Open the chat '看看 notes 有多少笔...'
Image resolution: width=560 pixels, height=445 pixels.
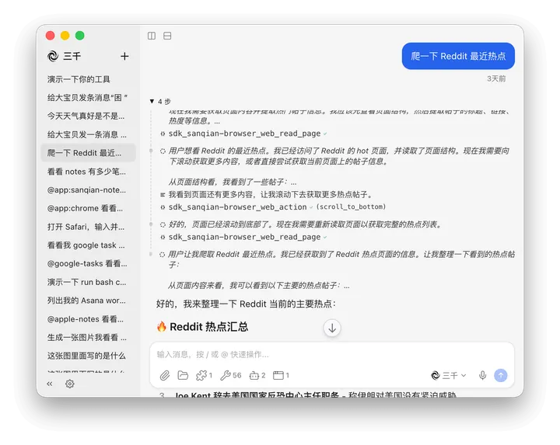click(x=88, y=172)
